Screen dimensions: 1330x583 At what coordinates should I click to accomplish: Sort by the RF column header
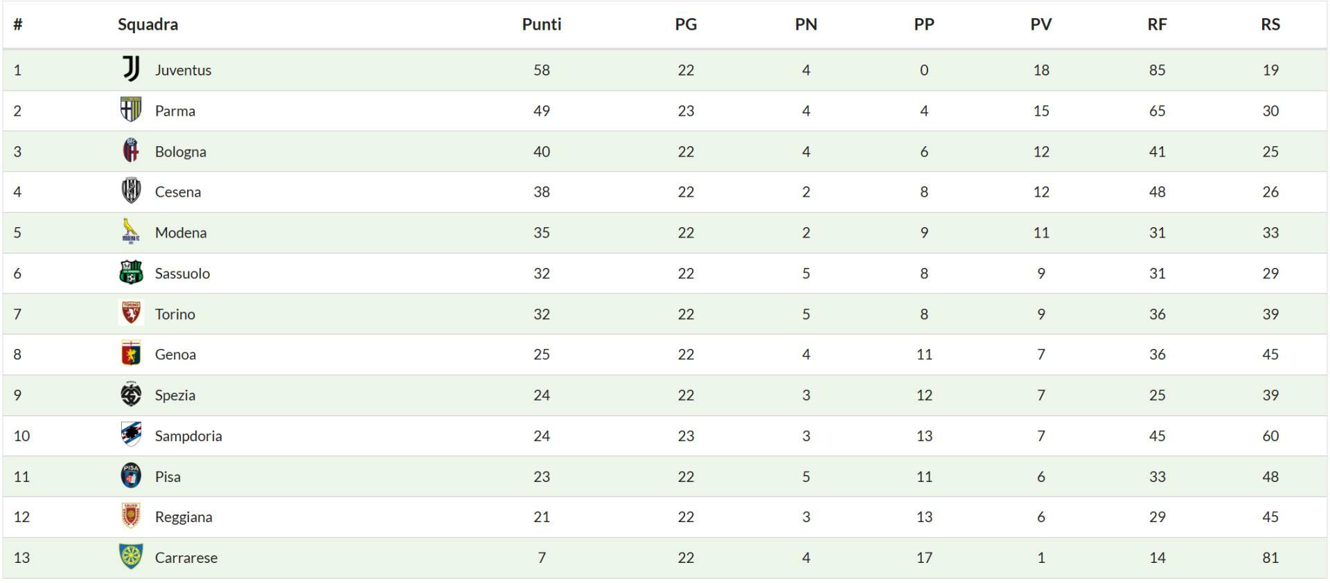pos(1157,24)
